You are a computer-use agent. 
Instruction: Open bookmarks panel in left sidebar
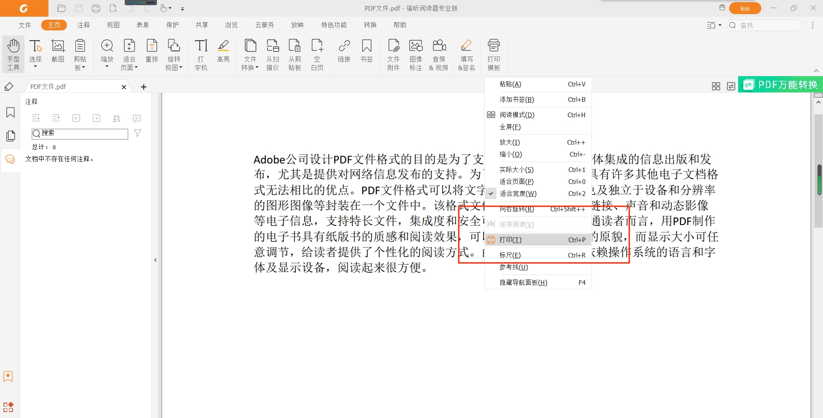[x=10, y=113]
